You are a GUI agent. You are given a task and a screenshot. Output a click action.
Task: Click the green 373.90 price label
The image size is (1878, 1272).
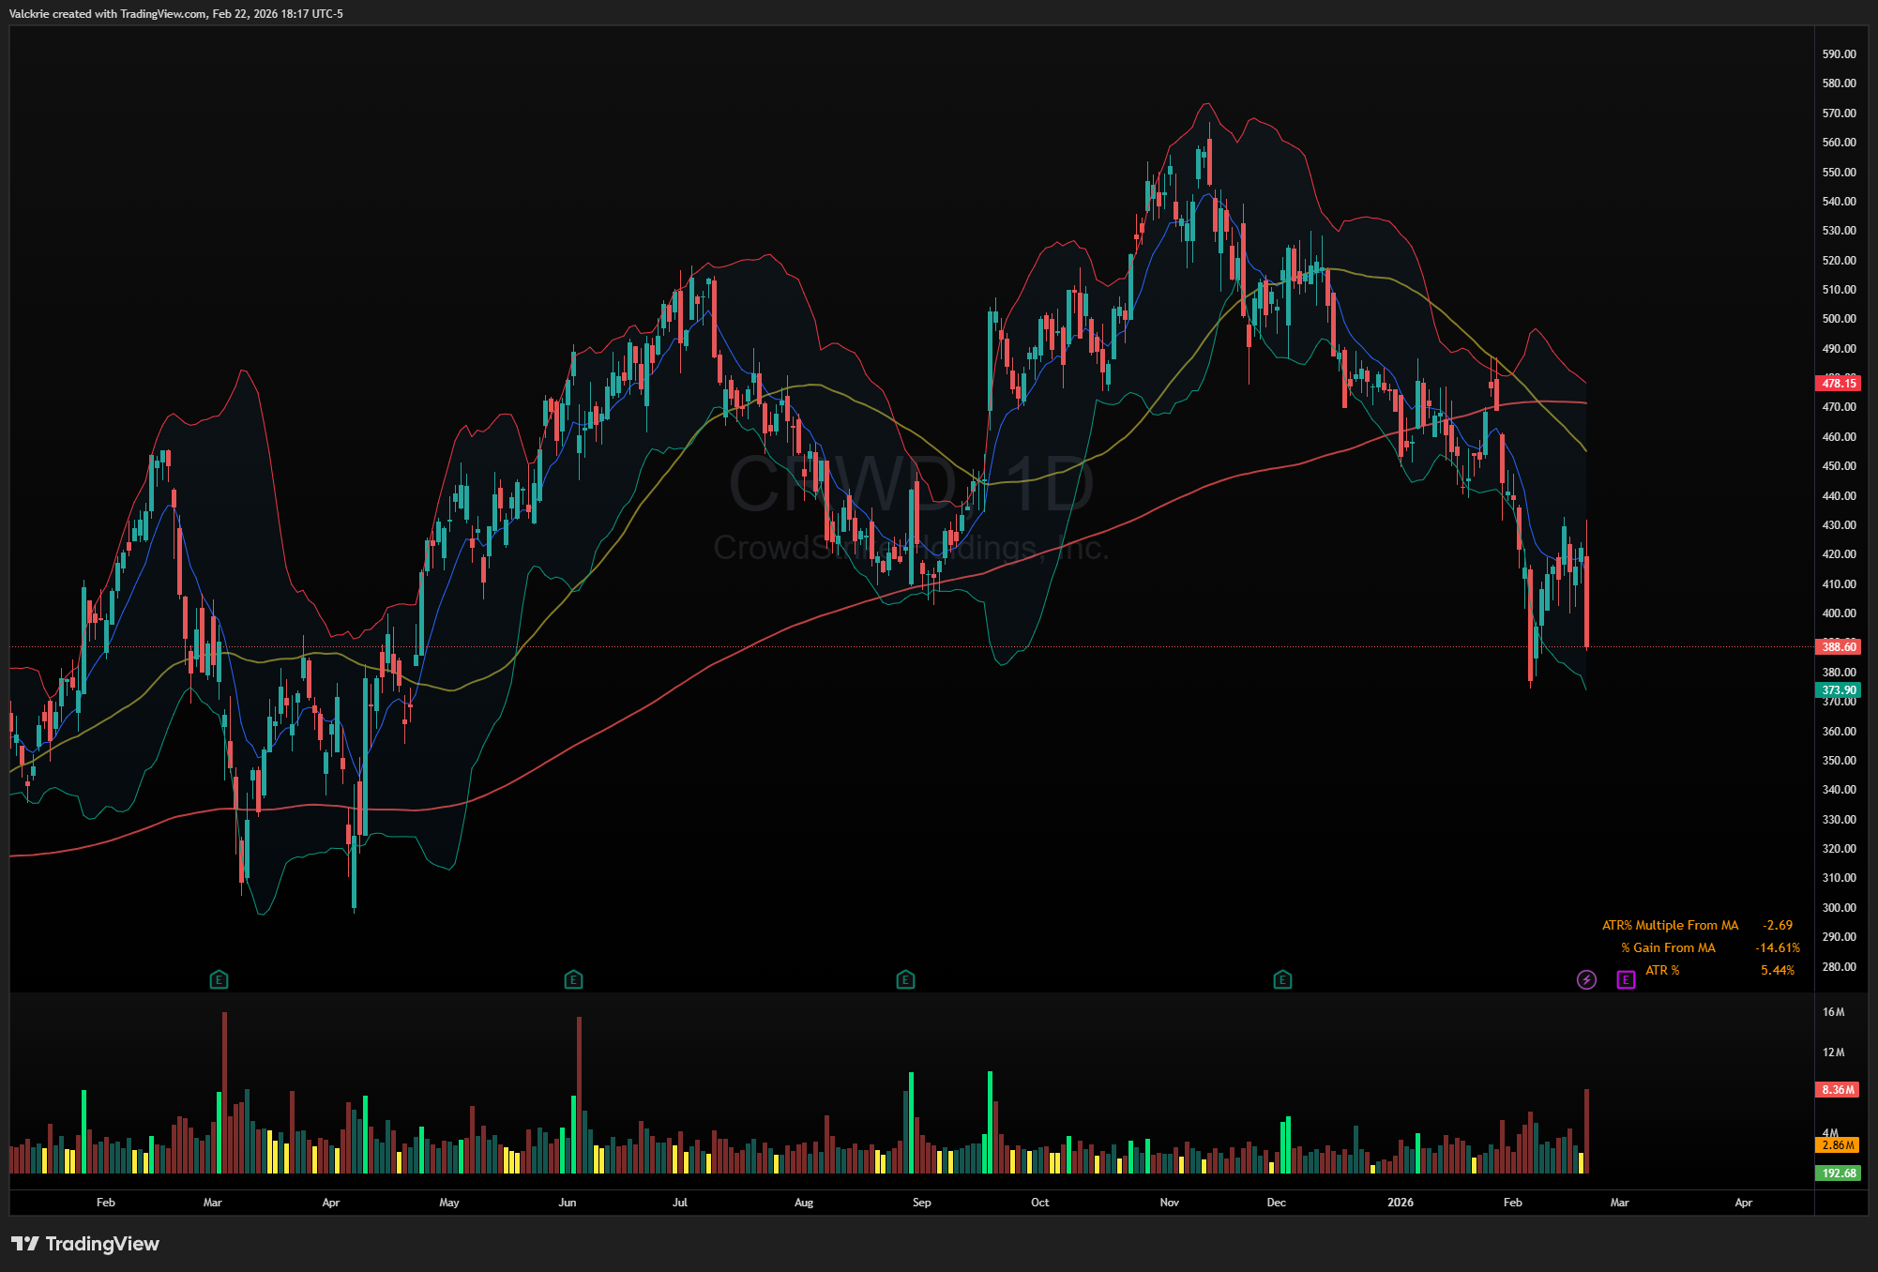(1839, 690)
